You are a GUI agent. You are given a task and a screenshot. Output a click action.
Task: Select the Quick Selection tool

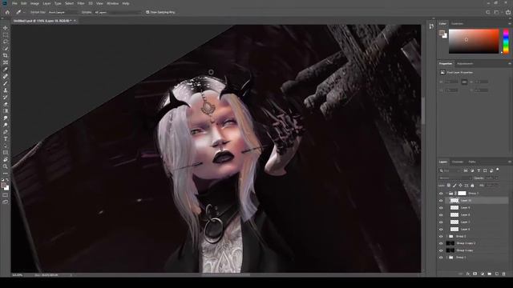(6, 49)
